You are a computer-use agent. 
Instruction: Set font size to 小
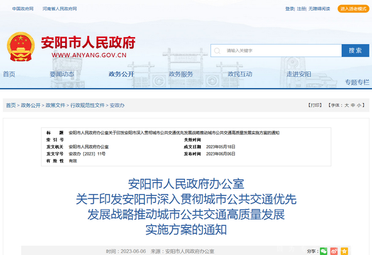coord(359,105)
